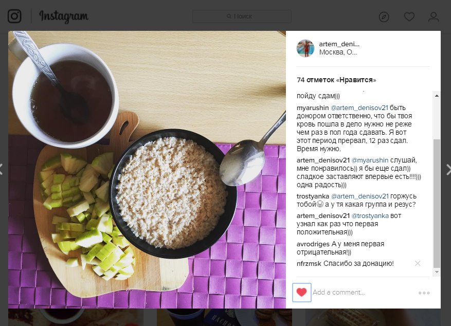Screen dimensions: 451x326
Task: Open the three-dot more options menu
Action: click(424, 293)
